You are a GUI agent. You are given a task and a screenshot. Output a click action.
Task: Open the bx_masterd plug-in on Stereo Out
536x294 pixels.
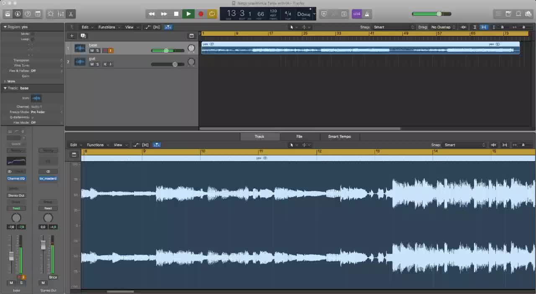pos(48,178)
